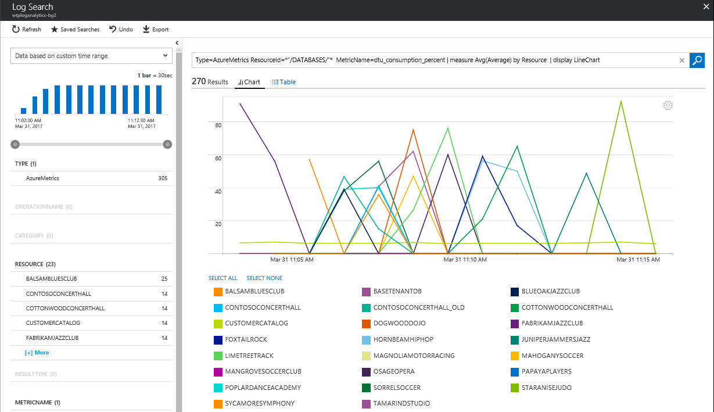Filter by BALSAMBLUESCLUB resource in sidebar
This screenshot has width=714, height=412.
pos(91,279)
